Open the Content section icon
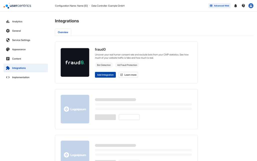 coord(8,59)
